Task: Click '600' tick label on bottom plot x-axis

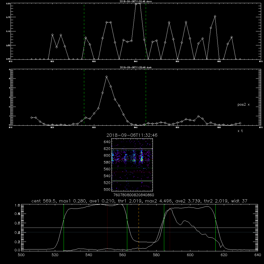Action: [190, 255]
